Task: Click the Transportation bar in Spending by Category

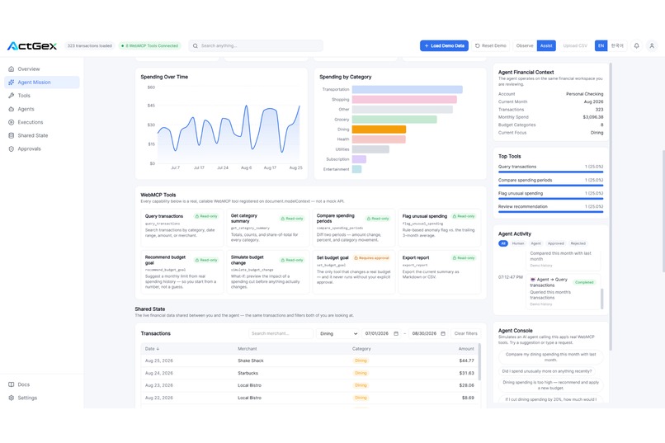Action: [x=407, y=89]
